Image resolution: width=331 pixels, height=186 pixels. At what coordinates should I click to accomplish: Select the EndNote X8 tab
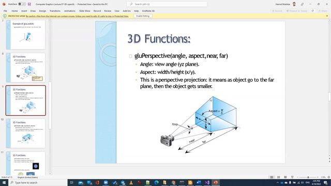coord(148,11)
